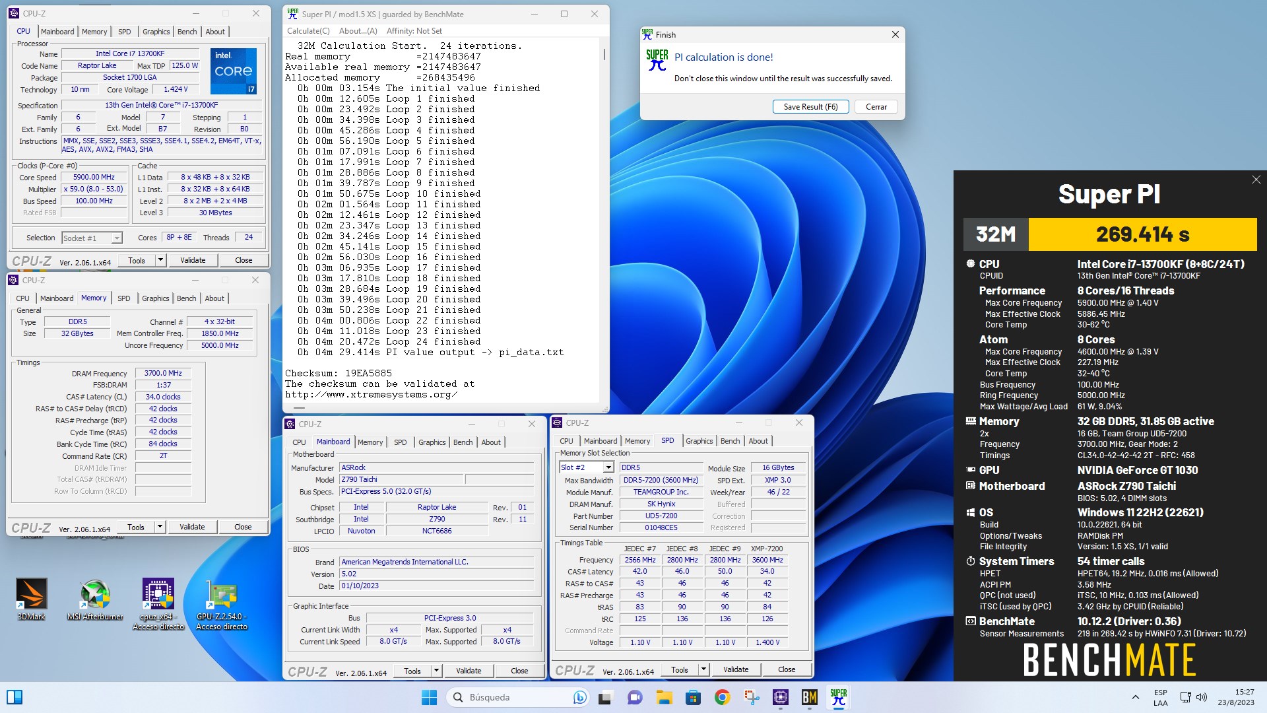Click the Windows Start button
This screenshot has height=713, width=1267.
tap(429, 697)
